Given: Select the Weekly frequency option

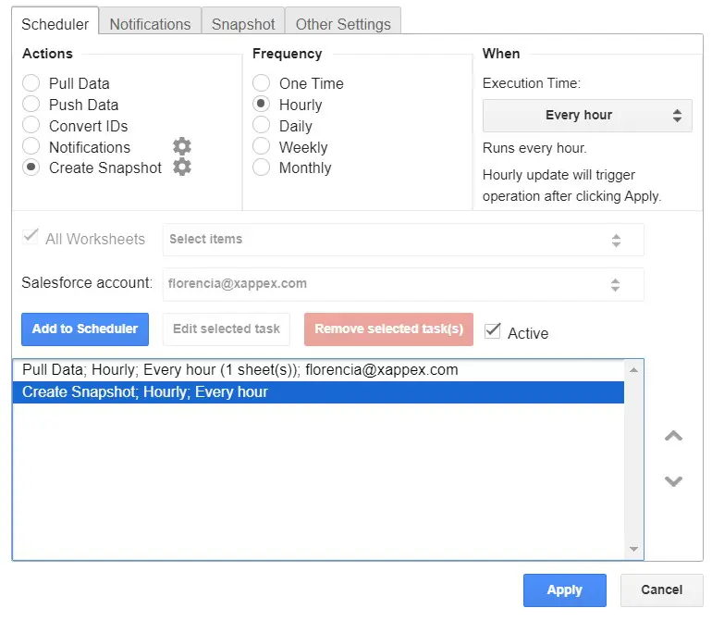Looking at the screenshot, I should point(262,147).
